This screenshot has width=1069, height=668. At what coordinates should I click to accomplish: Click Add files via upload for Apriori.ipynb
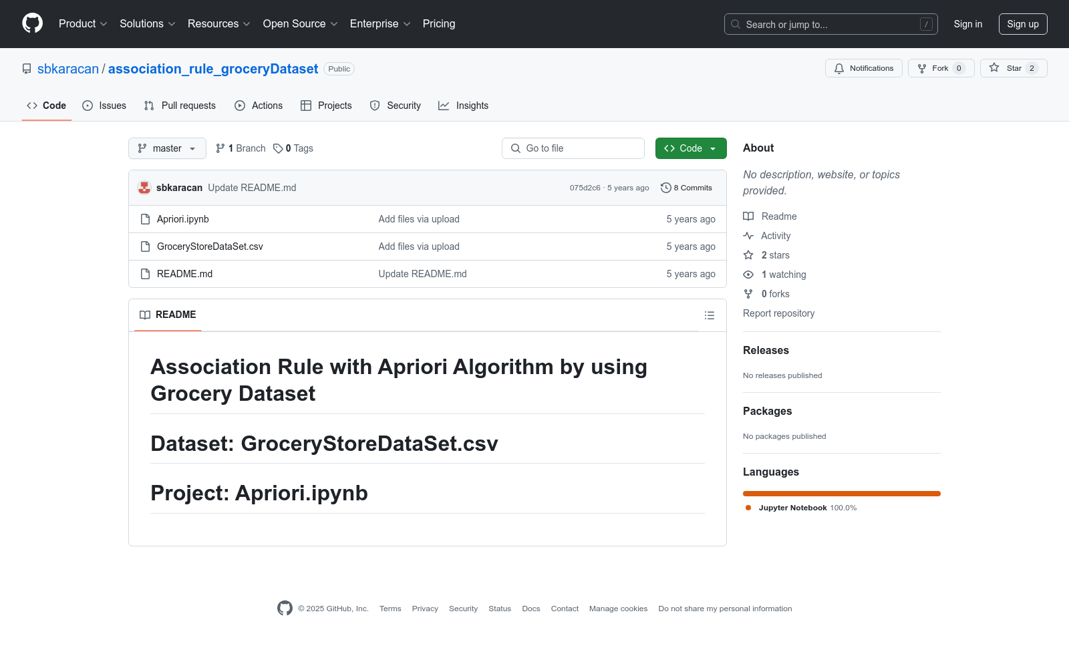(x=419, y=219)
